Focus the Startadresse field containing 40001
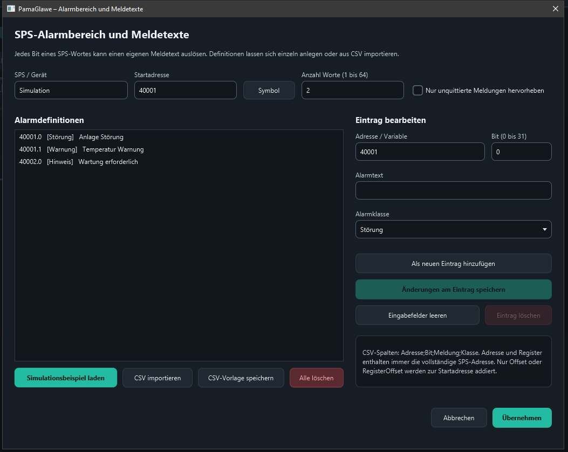The width and height of the screenshot is (568, 452). point(185,90)
